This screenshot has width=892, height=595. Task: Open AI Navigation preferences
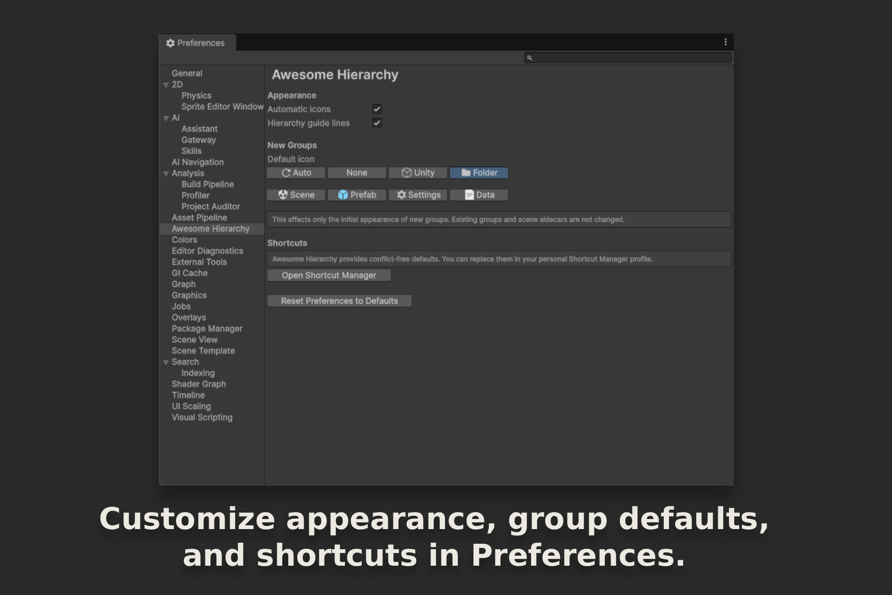[198, 162]
